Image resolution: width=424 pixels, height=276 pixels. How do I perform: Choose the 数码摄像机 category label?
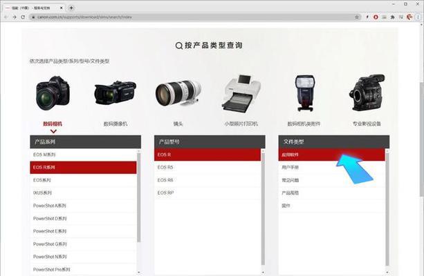point(116,124)
